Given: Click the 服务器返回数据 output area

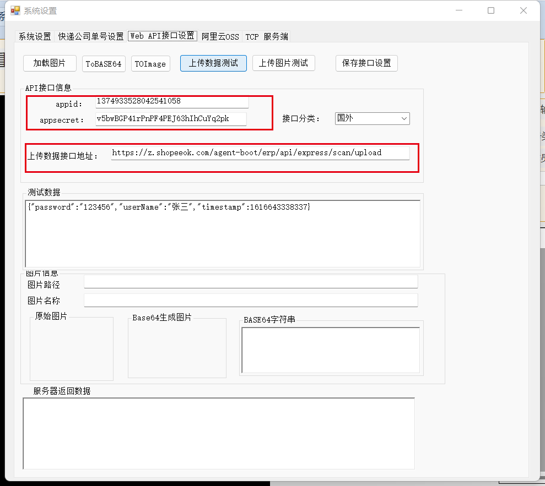Looking at the screenshot, I should [x=219, y=434].
